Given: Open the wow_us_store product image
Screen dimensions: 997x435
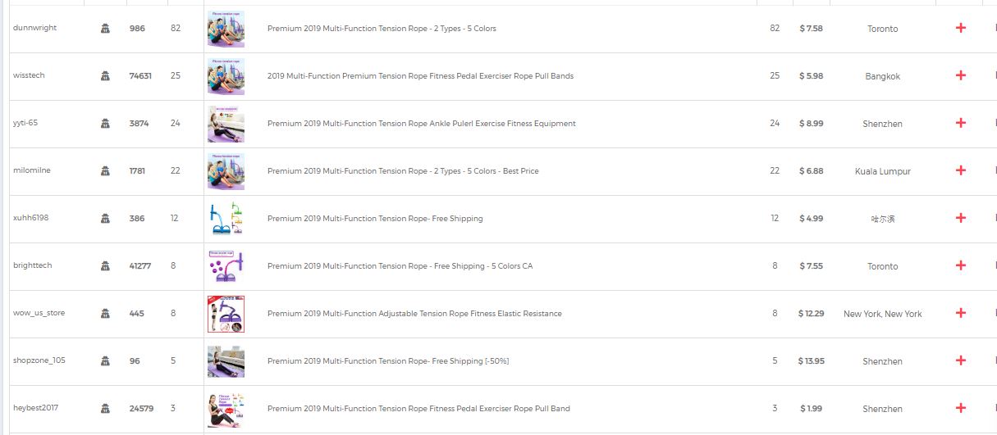Looking at the screenshot, I should click(x=226, y=314).
